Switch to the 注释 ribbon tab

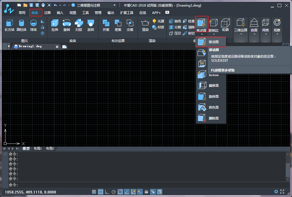(47, 13)
